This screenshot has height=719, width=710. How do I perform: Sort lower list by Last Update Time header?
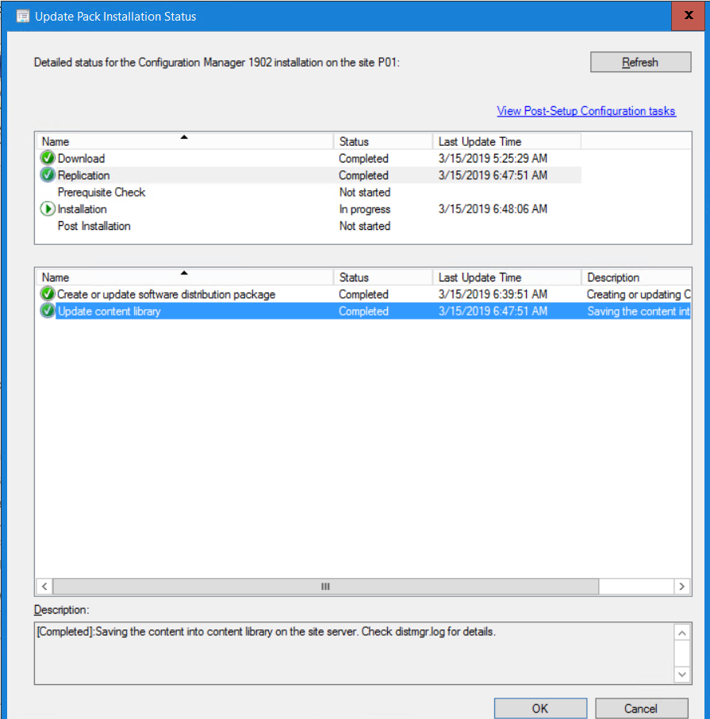[507, 277]
